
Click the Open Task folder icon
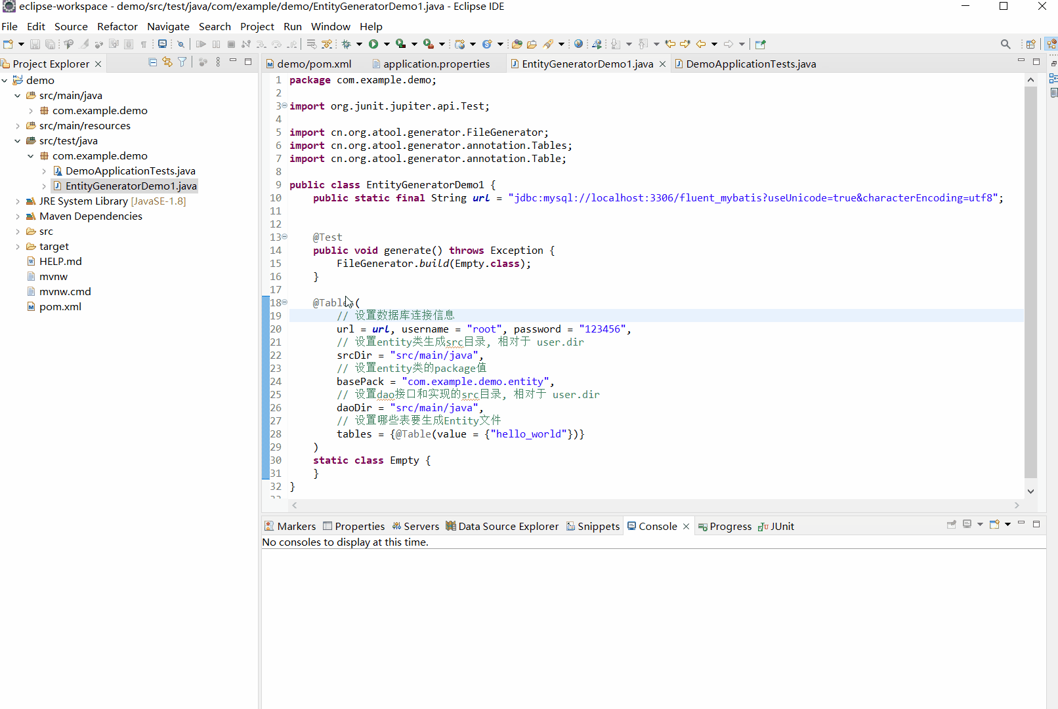532,44
